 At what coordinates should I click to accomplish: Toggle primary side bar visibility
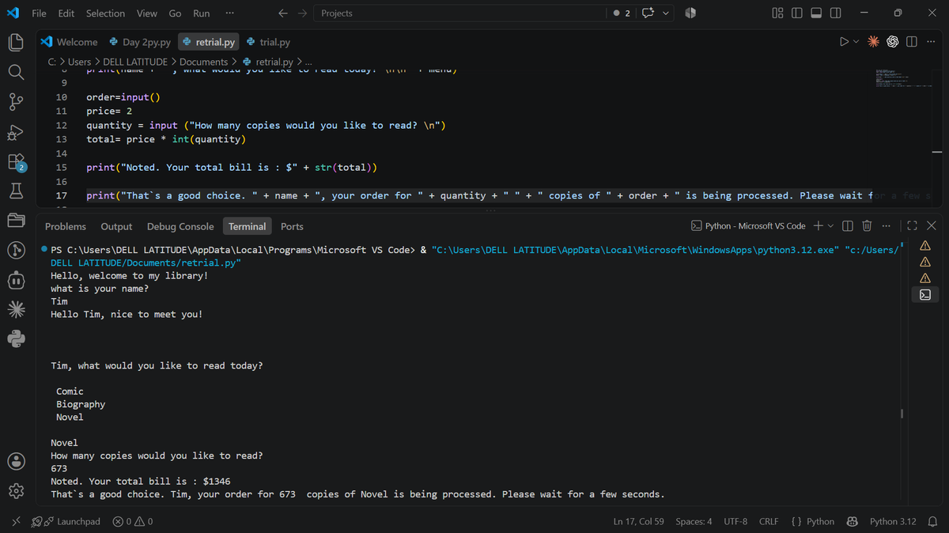(797, 13)
